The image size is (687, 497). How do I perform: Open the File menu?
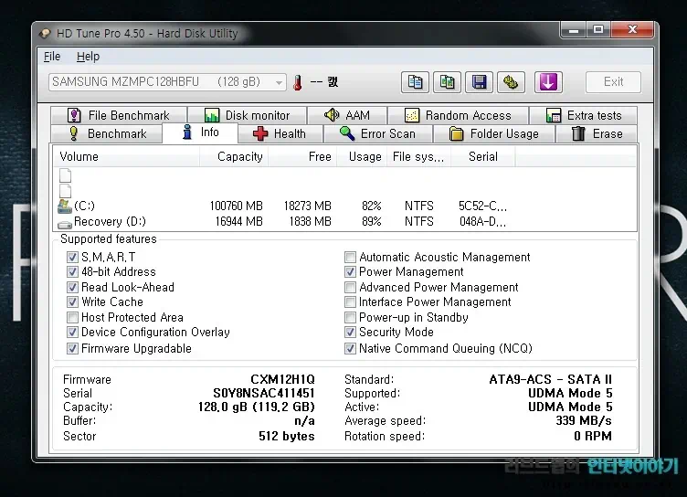[x=52, y=57]
